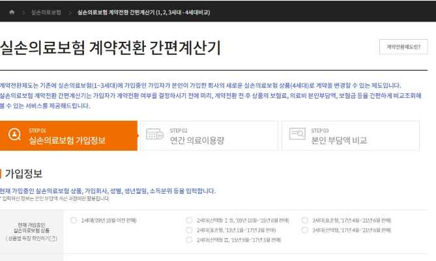Choose 1세대('09년 10월 이전 판매) radio option
The width and height of the screenshot is (436, 261).
coord(74,221)
